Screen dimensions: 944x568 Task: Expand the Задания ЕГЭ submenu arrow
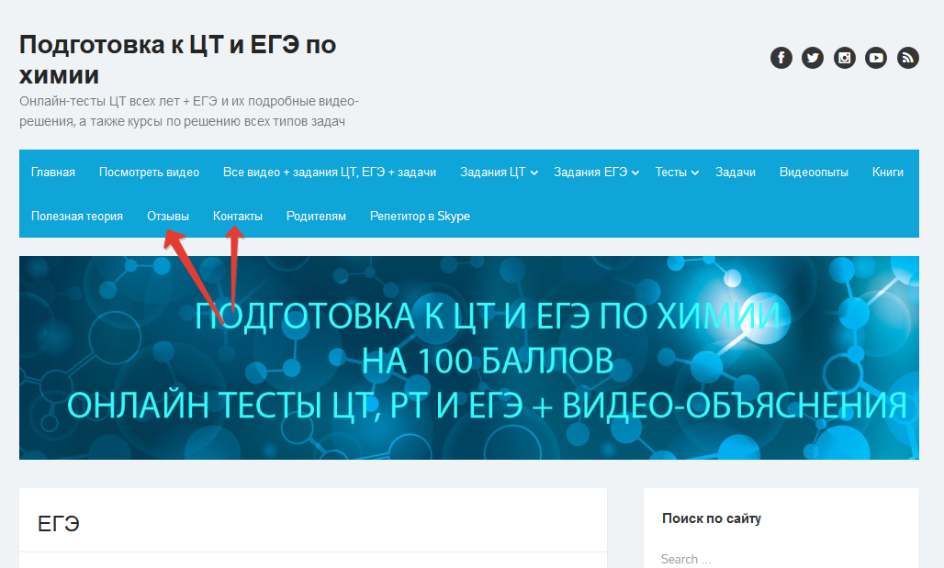click(x=635, y=173)
